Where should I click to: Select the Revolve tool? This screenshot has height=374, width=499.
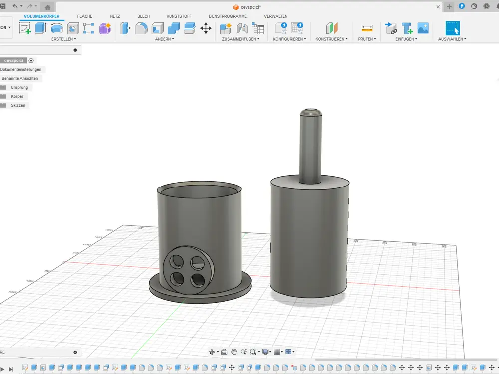coord(57,28)
